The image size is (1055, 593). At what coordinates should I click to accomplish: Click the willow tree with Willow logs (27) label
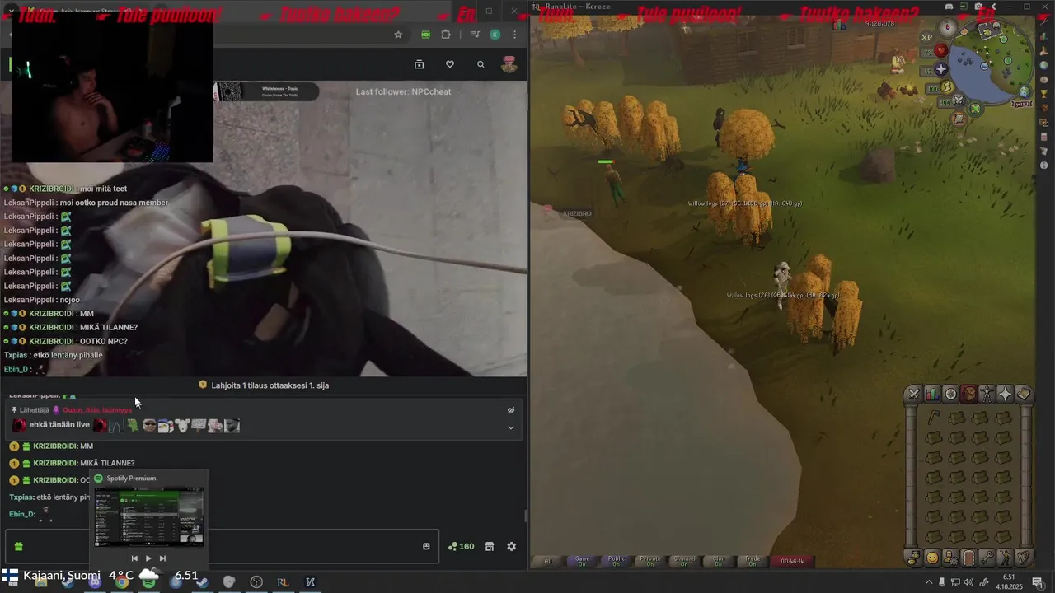pos(740,206)
